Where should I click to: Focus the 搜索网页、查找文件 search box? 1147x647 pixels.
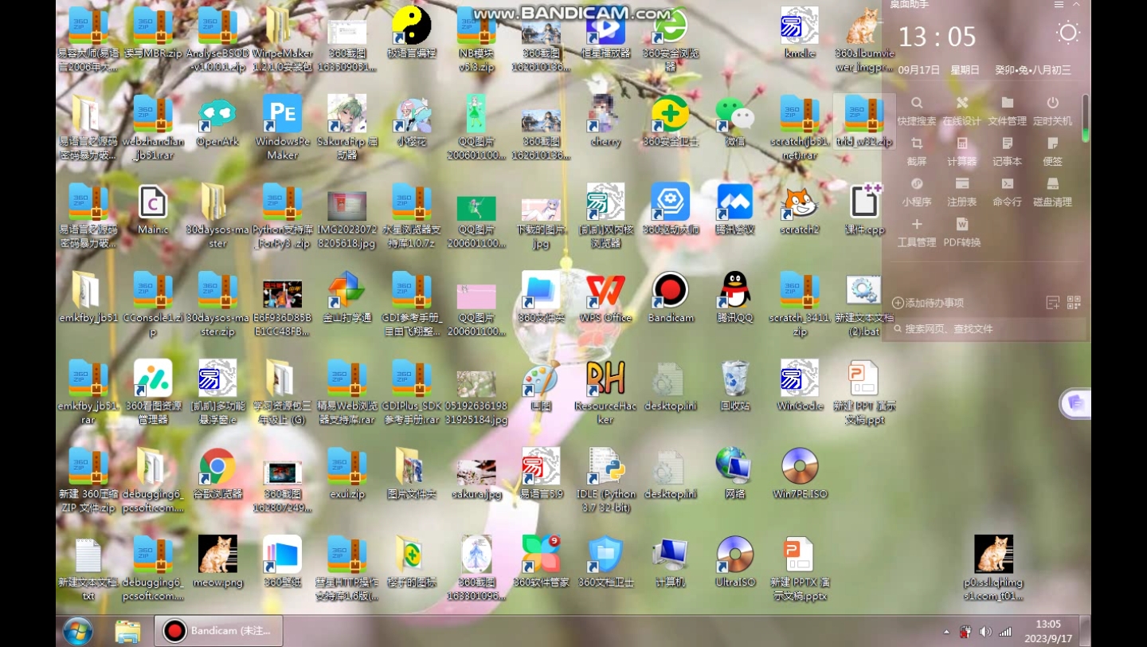coord(986,328)
